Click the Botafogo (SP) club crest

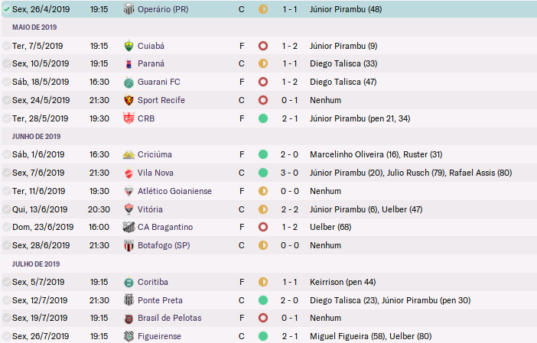129,245
